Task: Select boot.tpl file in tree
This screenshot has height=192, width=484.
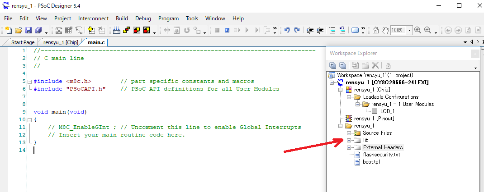Action: (x=371, y=162)
